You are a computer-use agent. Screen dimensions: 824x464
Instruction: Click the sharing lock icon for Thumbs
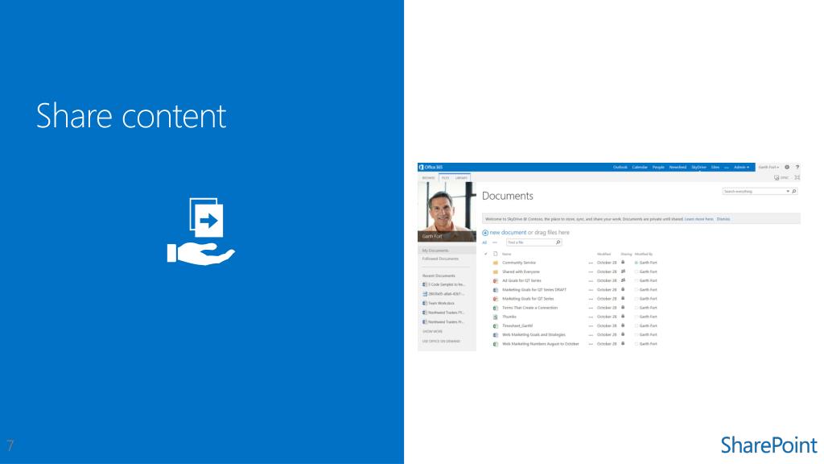point(623,316)
